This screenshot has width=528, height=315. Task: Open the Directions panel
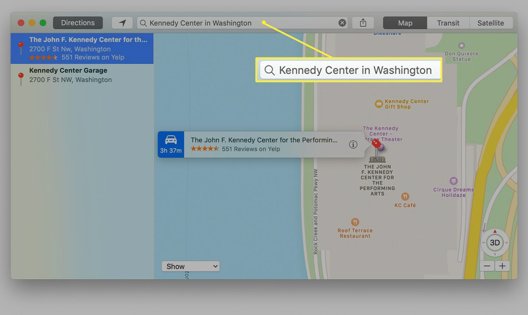click(78, 23)
